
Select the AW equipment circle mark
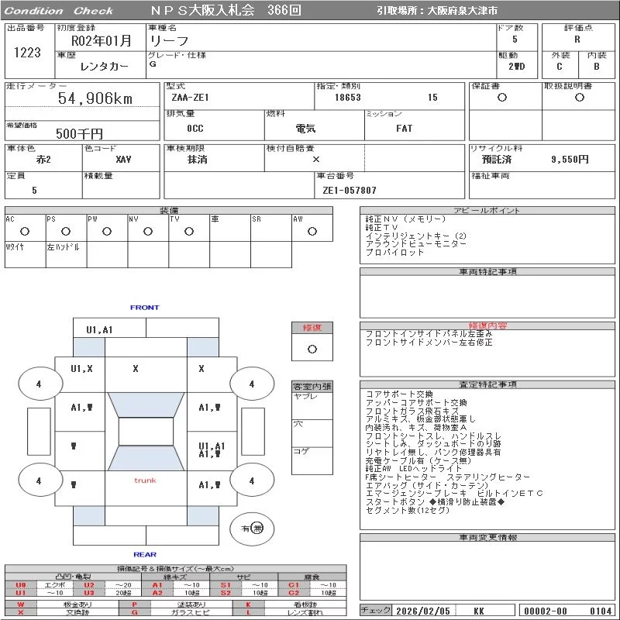[311, 232]
